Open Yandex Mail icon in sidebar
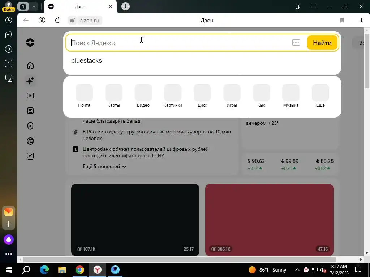This screenshot has height=277, width=370. pyautogui.click(x=9, y=212)
